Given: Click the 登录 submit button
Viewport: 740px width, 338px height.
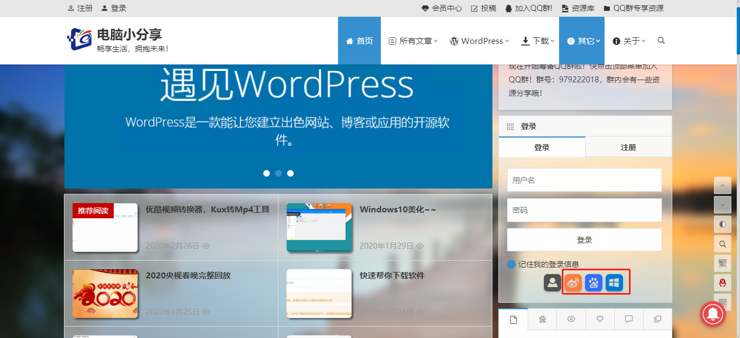Looking at the screenshot, I should [585, 239].
